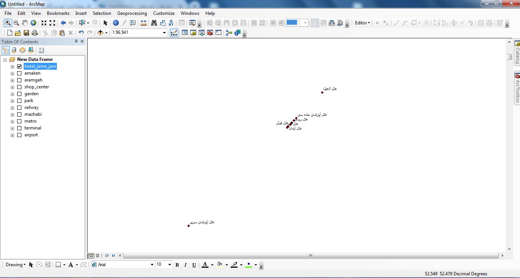Open the Find binoculars tool

[154, 23]
